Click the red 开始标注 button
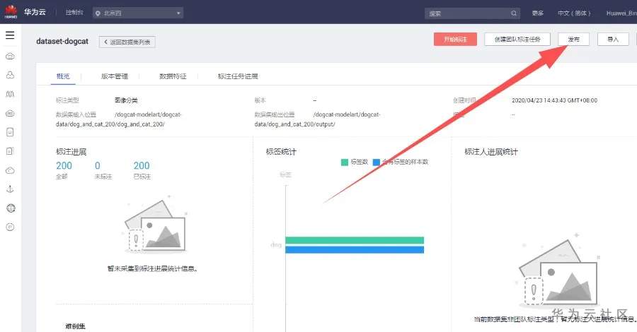 tap(455, 40)
